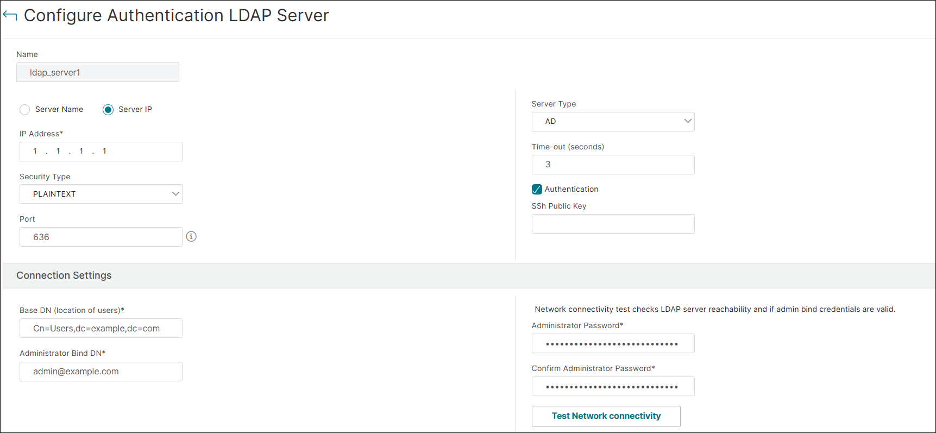
Task: Select the Server IP radio button
Action: pos(108,110)
